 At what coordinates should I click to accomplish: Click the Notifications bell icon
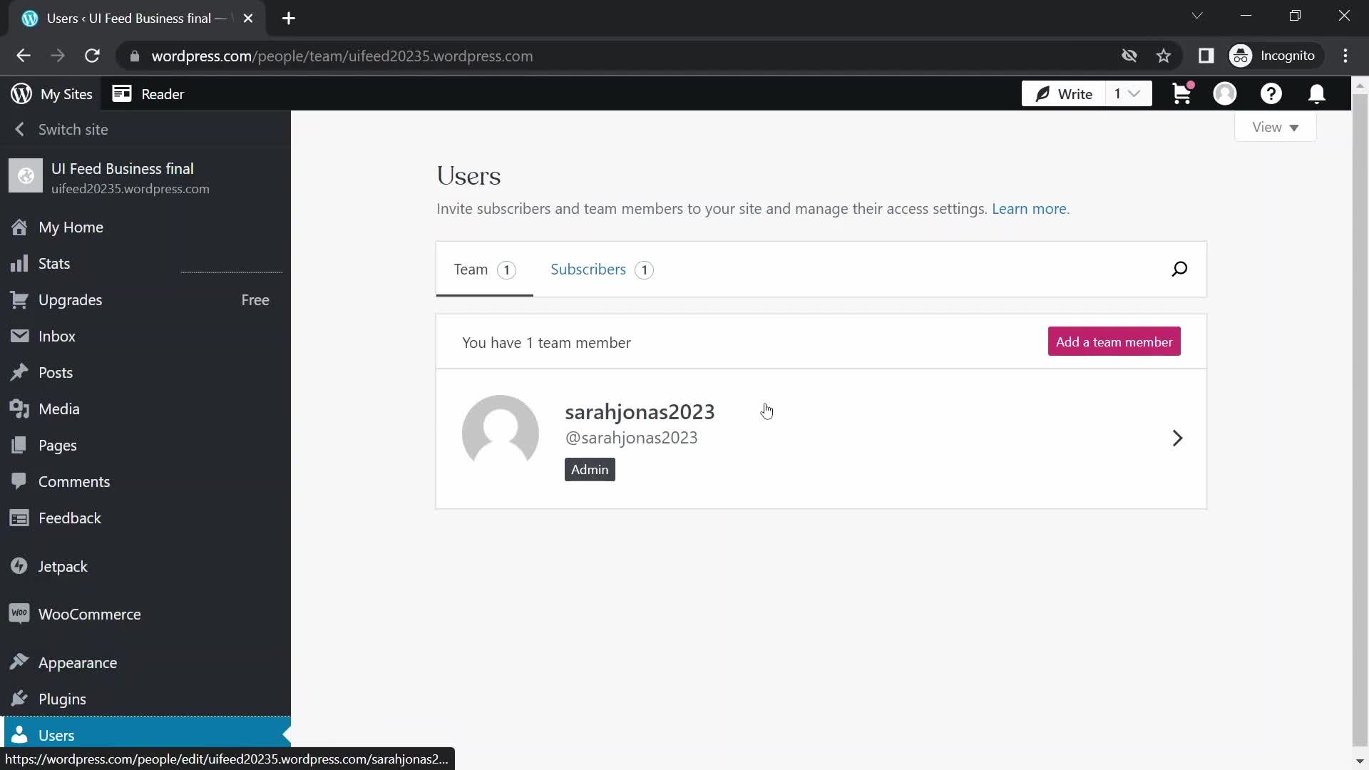click(1318, 94)
